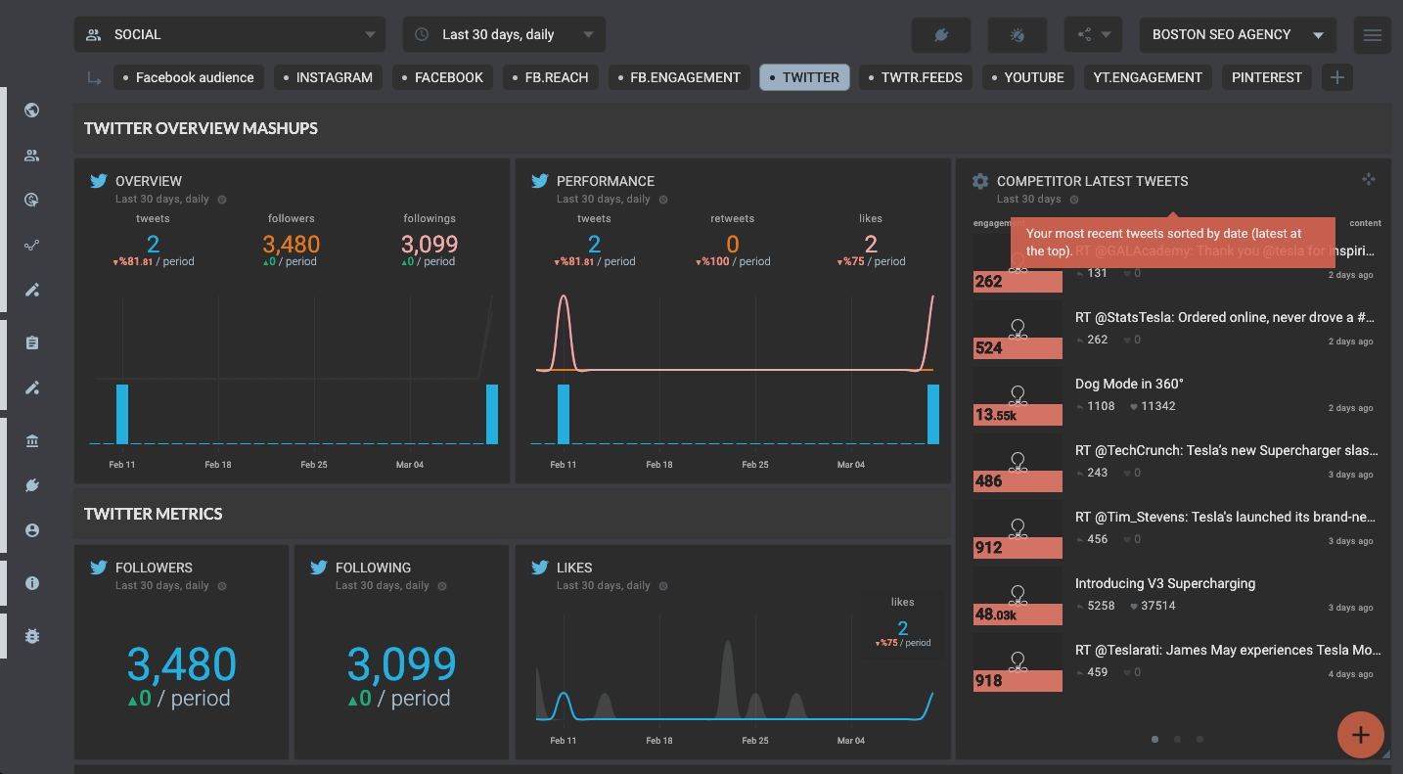Open the RT @Teslarati James May tweet

[1228, 650]
